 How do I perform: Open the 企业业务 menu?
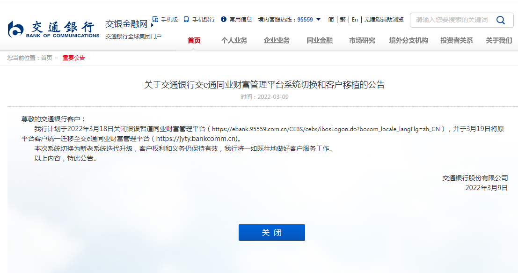[277, 40]
